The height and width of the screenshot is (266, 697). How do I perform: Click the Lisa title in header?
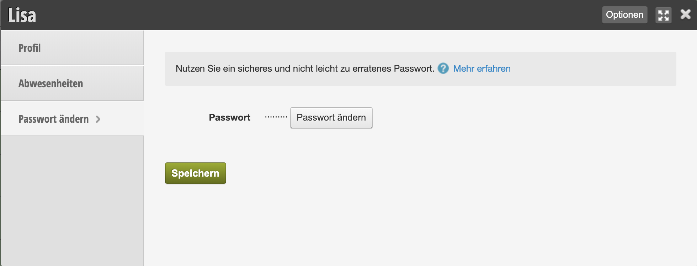[x=22, y=15]
